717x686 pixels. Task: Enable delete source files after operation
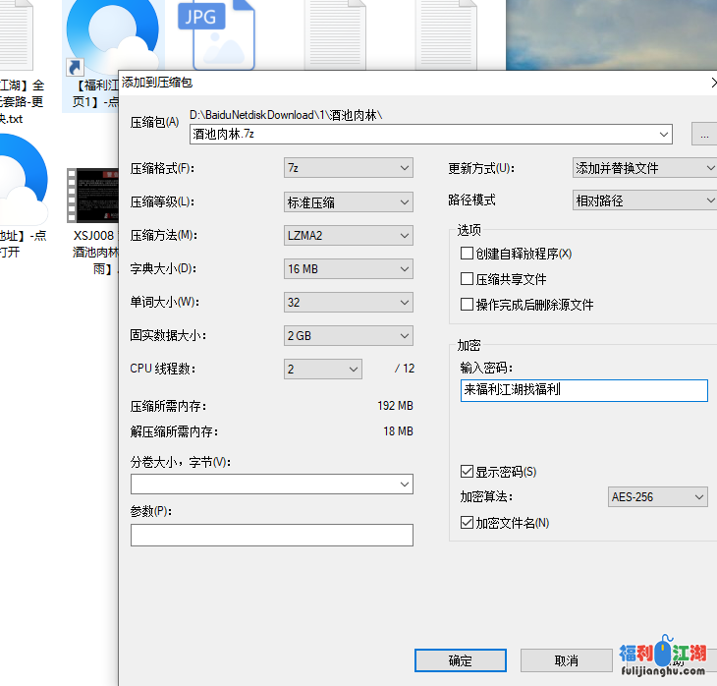[x=468, y=305]
